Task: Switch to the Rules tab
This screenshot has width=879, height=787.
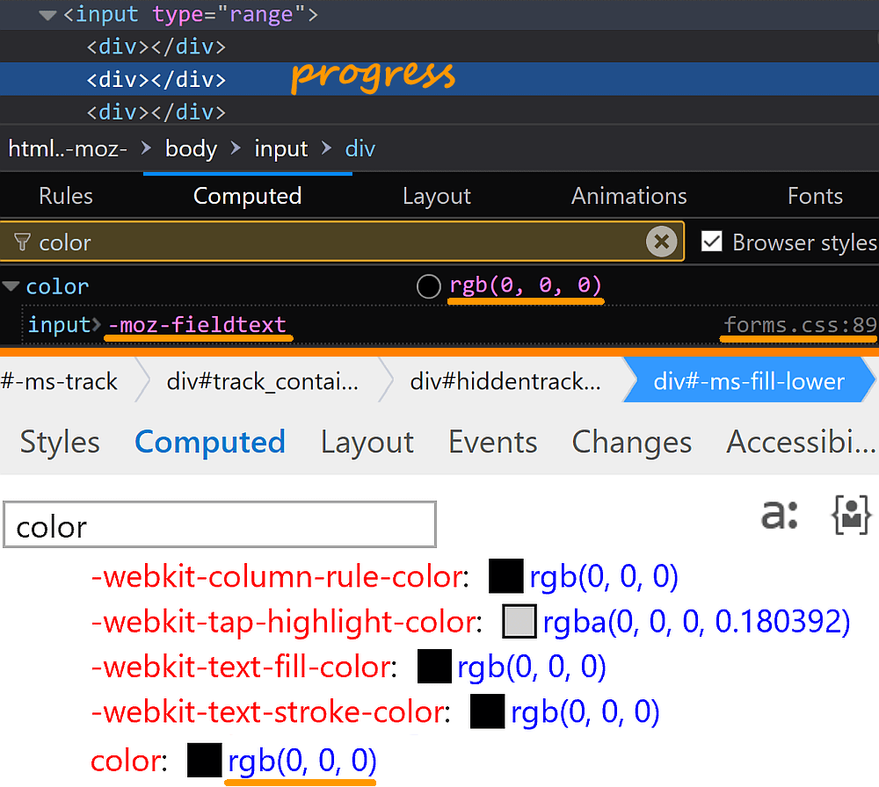Action: [66, 196]
